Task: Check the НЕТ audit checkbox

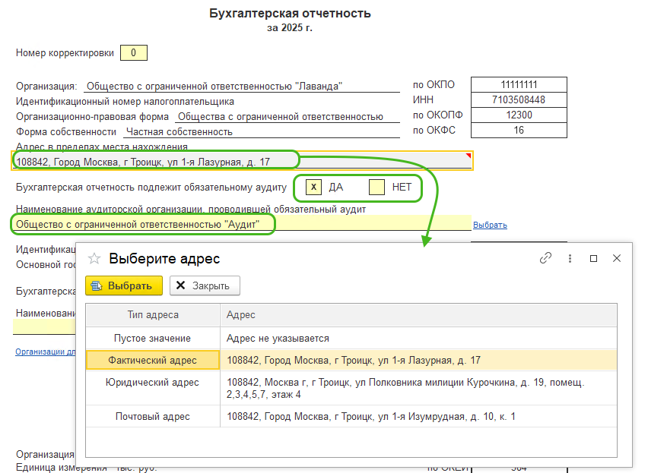Action: pyautogui.click(x=376, y=187)
